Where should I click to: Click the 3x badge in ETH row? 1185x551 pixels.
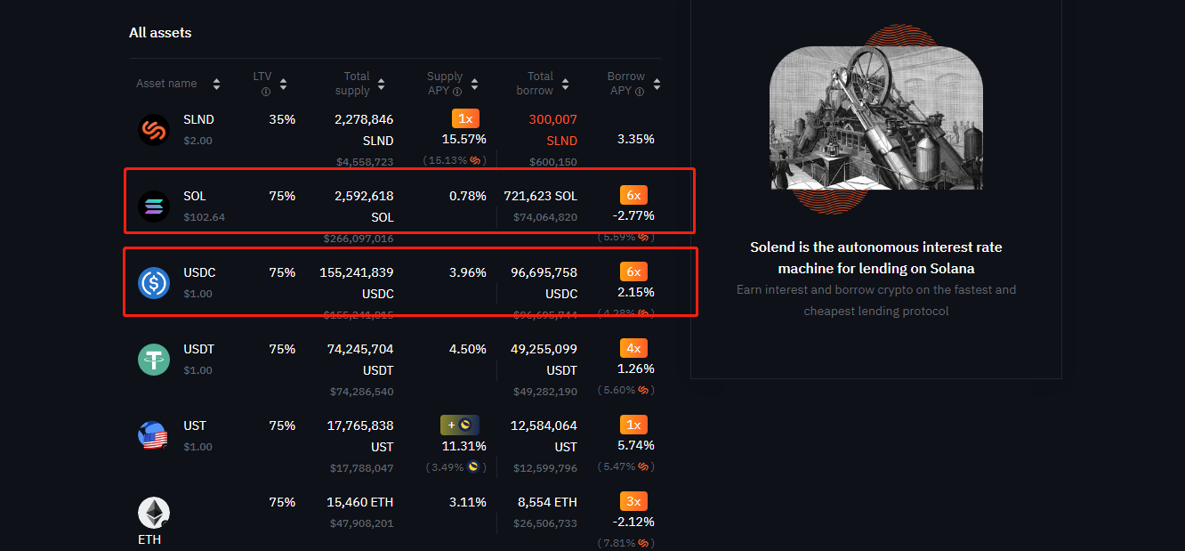point(633,501)
